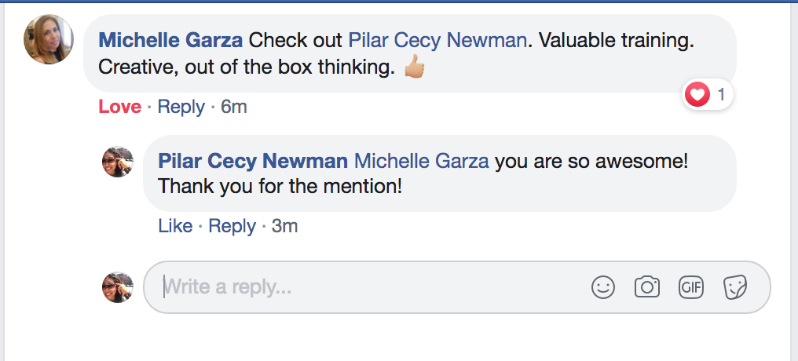View the reaction count of 1

pos(721,96)
